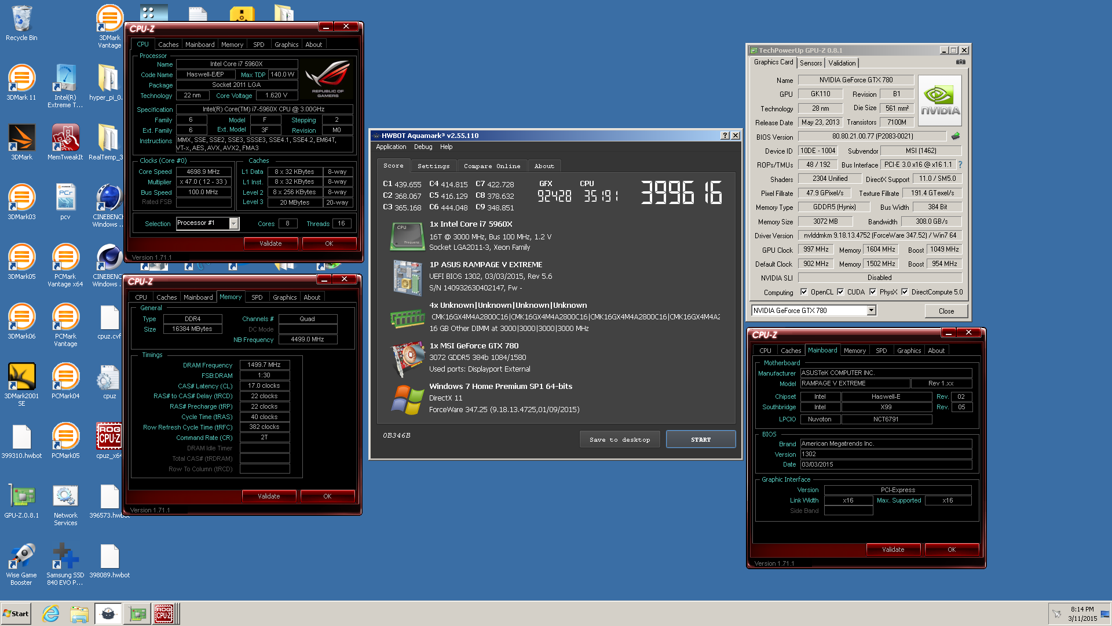This screenshot has width=1112, height=626.
Task: Open Compare Online tab in Aquamark
Action: point(492,166)
